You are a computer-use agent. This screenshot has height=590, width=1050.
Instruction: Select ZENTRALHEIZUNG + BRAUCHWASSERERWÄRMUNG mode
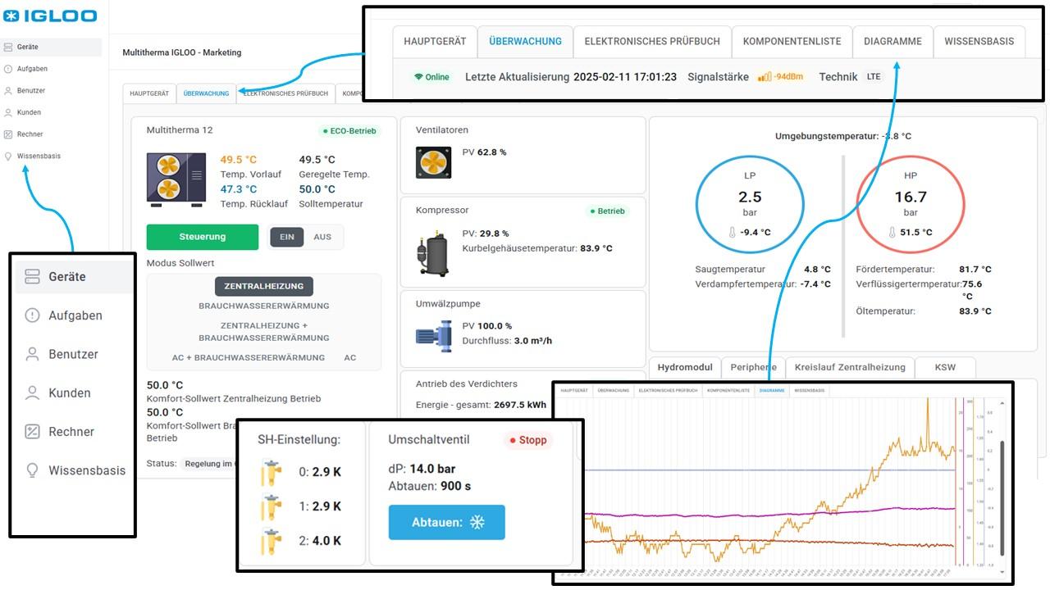click(x=264, y=331)
